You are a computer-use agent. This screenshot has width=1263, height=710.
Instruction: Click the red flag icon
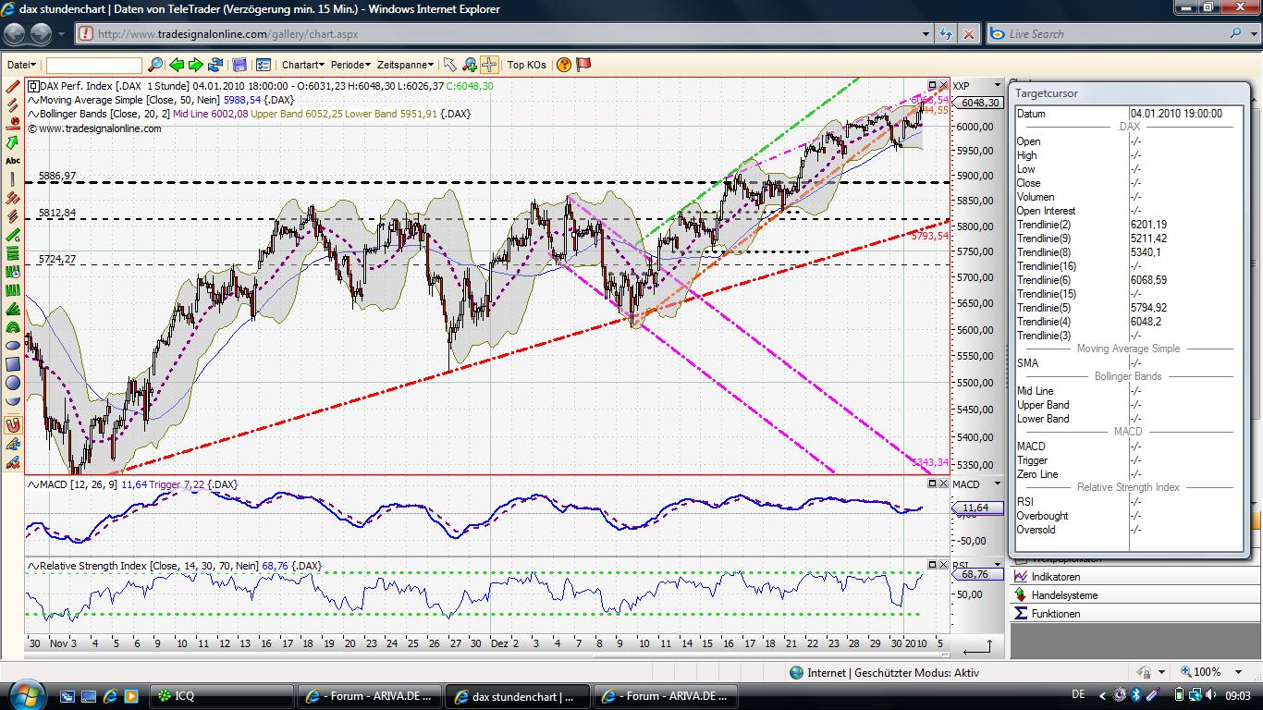pyautogui.click(x=583, y=65)
